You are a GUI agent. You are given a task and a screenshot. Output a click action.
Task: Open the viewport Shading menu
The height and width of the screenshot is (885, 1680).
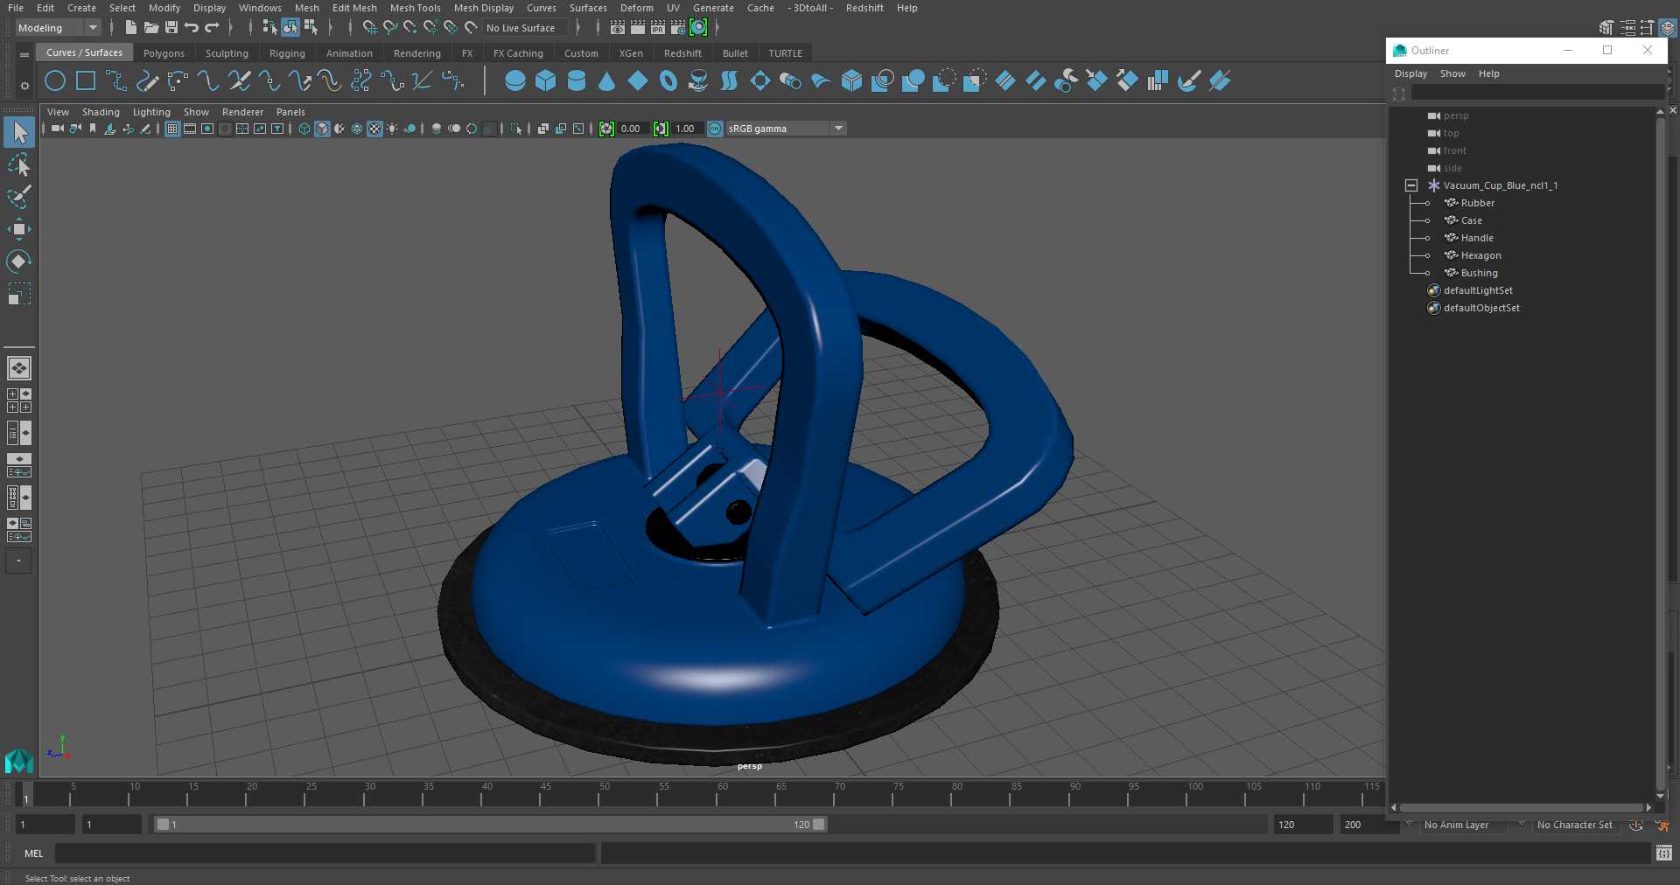click(x=101, y=112)
